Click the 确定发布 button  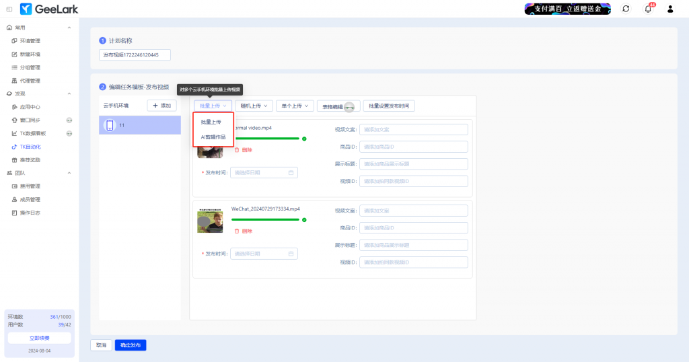pos(130,345)
